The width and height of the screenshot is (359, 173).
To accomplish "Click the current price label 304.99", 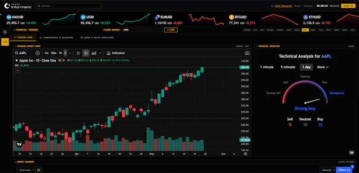I will coord(244,67).
